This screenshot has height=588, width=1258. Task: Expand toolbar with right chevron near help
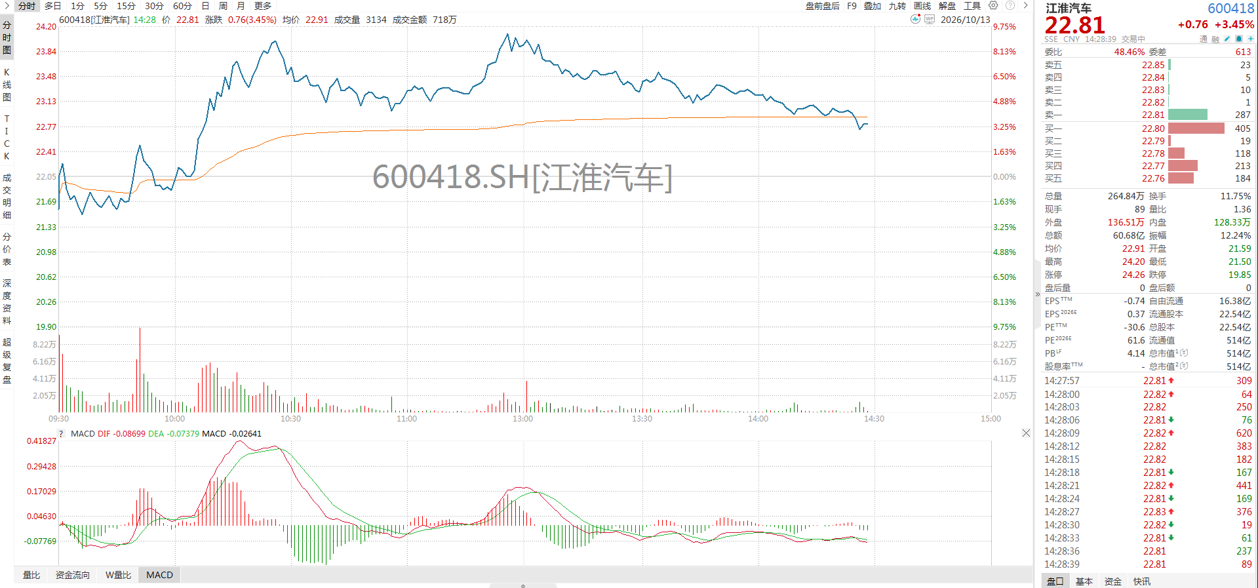click(x=1026, y=5)
